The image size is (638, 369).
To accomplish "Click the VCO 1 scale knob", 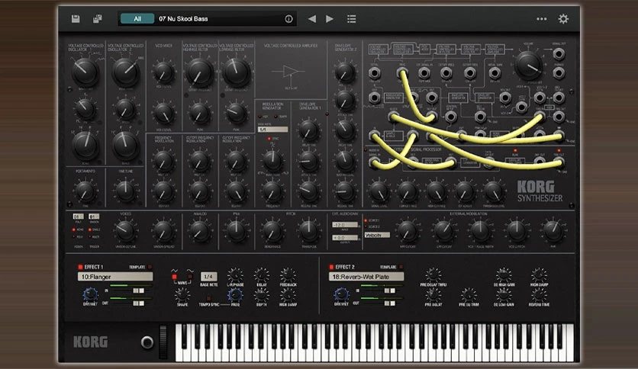I will click(85, 146).
